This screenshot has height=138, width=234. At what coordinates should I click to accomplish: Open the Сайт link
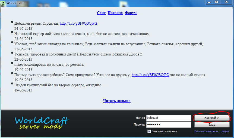point(101,13)
